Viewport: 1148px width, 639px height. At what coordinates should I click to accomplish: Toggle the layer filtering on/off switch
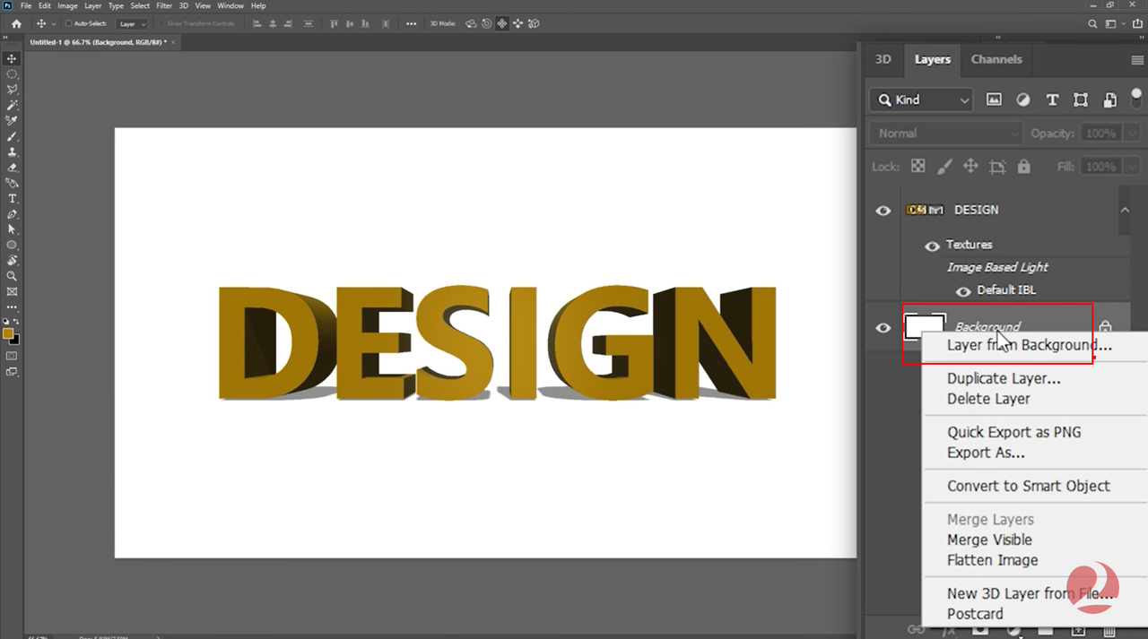click(1136, 99)
